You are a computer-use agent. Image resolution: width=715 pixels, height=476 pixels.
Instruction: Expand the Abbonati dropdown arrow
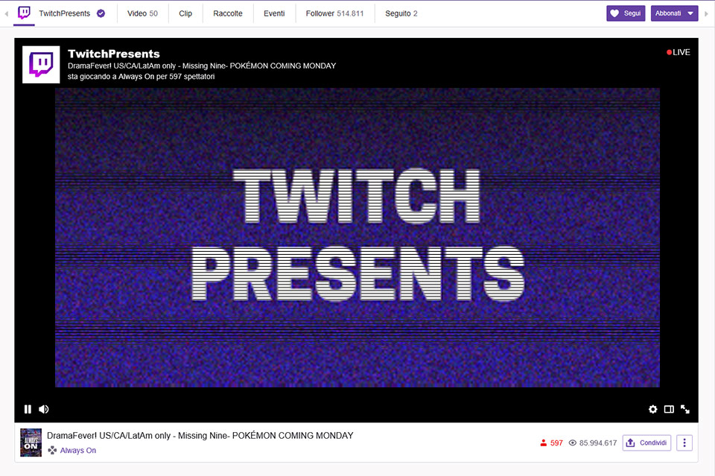click(x=691, y=13)
